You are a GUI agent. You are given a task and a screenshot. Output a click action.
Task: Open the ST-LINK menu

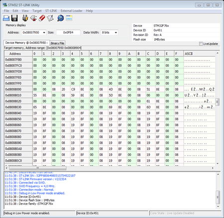tap(51, 11)
